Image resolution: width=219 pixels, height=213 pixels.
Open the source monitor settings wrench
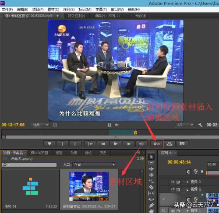(200, 125)
